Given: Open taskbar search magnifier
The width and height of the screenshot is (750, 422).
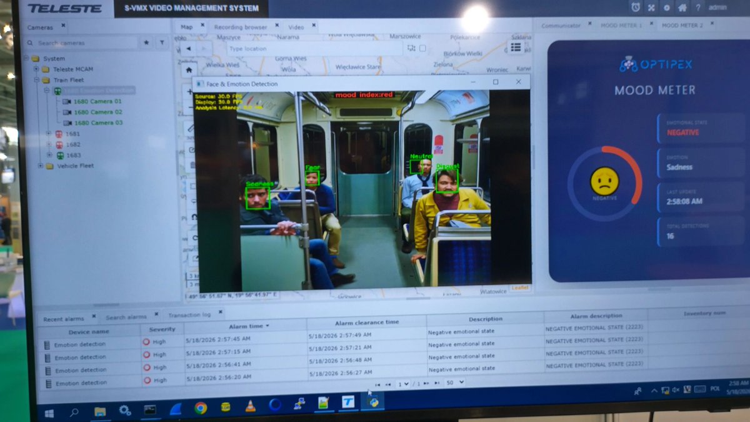Looking at the screenshot, I should pos(74,412).
